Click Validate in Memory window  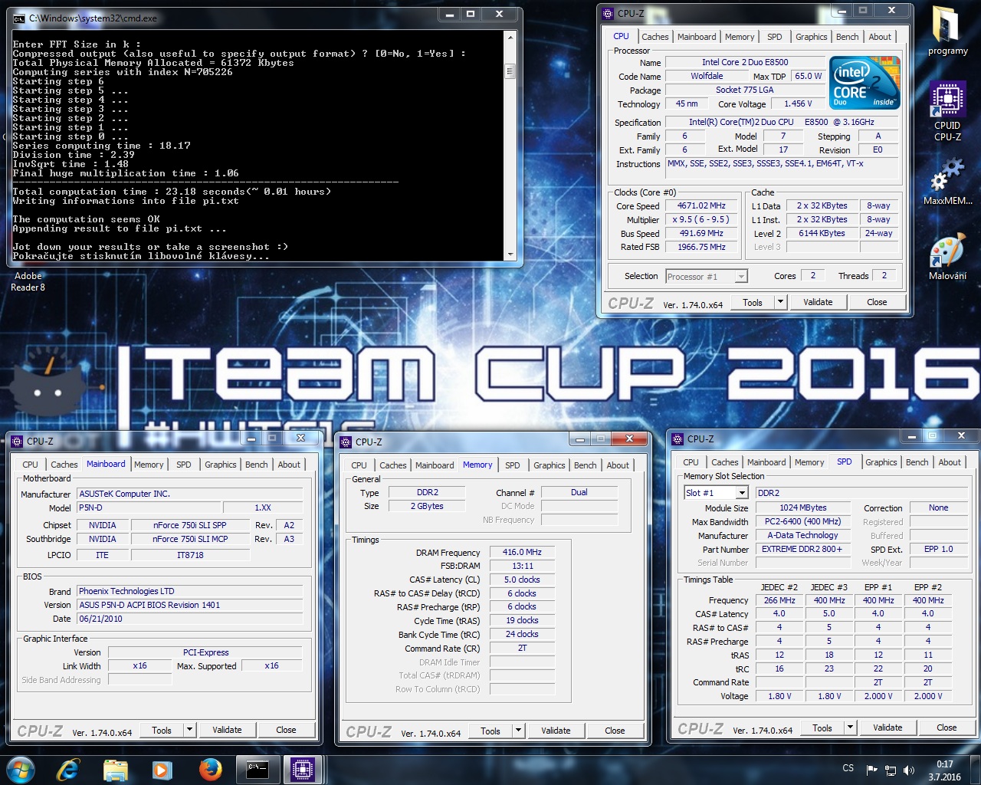pos(556,731)
